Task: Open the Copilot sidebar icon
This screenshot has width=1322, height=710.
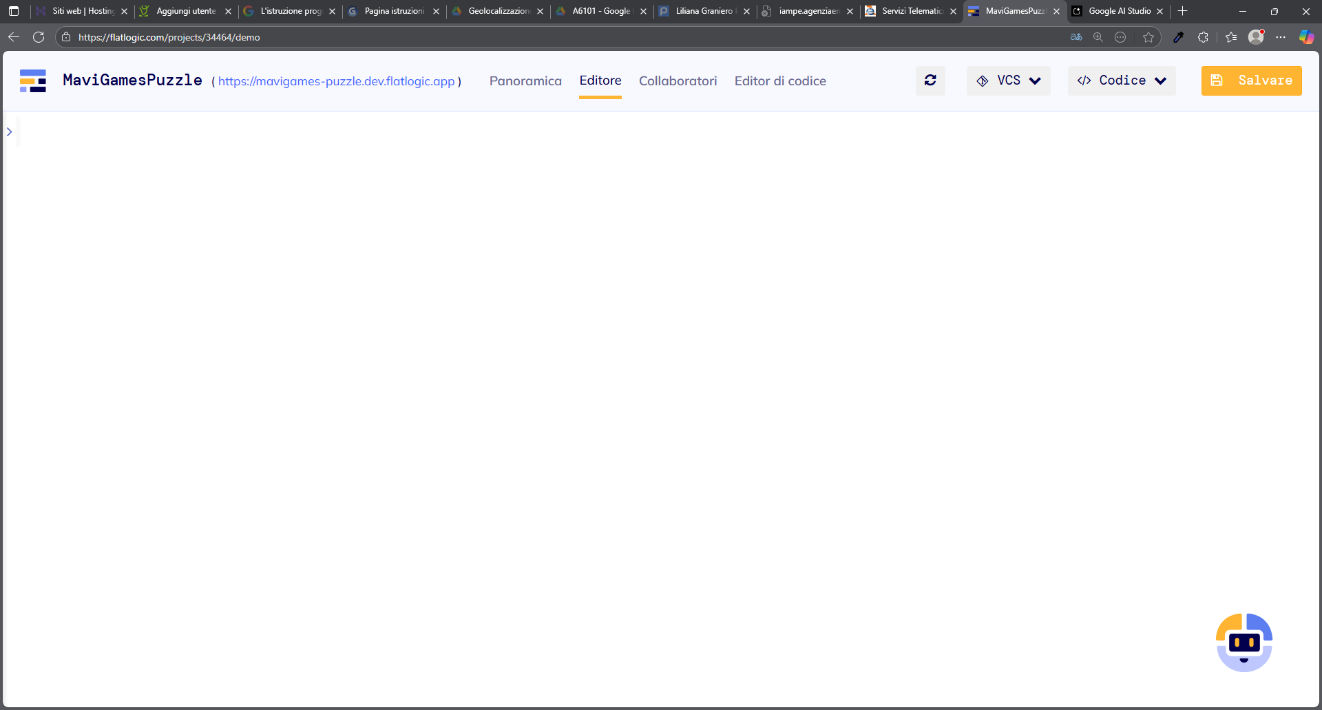Action: pyautogui.click(x=1306, y=37)
